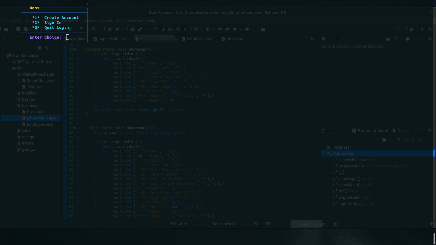Open a new perspective icon
Viewport: 436px width, 245px height.
[x=411, y=29]
